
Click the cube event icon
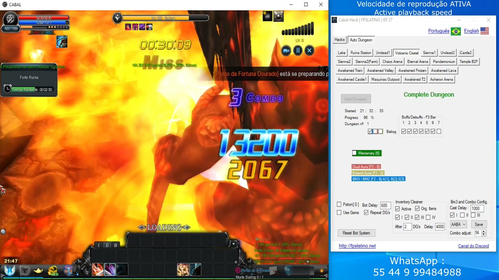coord(69,270)
